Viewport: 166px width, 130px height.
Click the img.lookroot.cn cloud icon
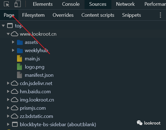[x=15, y=100]
